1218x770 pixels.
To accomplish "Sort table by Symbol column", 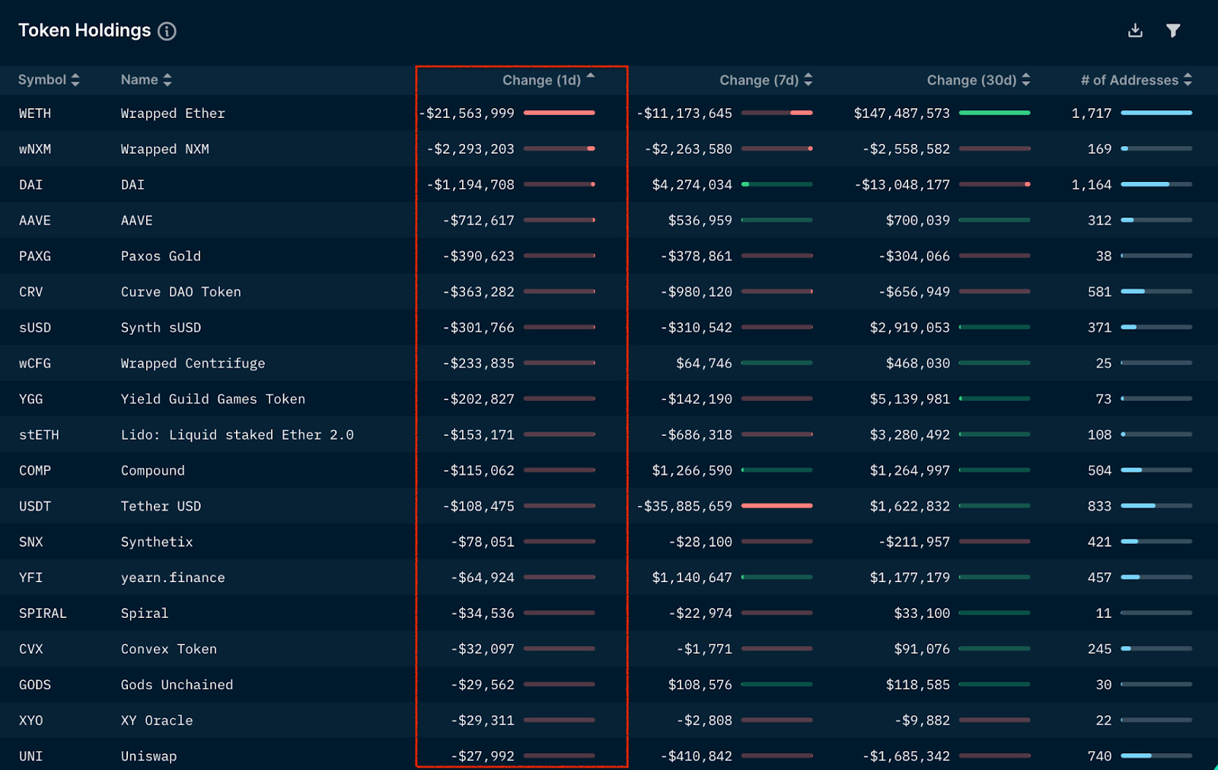I will point(49,80).
